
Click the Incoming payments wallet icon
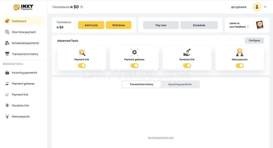[x=7, y=73]
